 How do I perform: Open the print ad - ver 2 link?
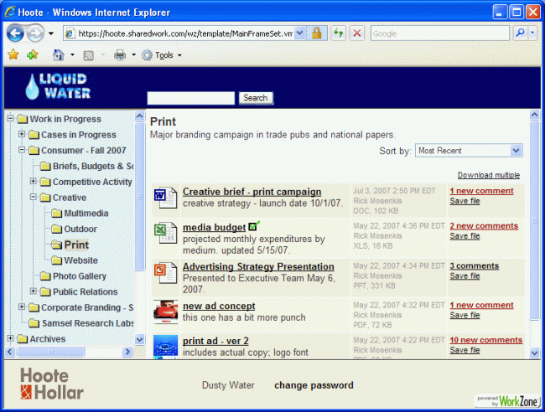pyautogui.click(x=215, y=341)
